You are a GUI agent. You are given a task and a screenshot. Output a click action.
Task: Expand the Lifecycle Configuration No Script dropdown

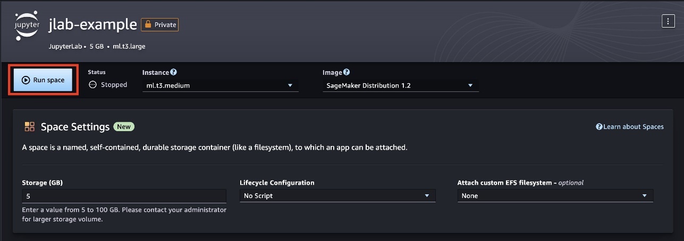point(337,195)
